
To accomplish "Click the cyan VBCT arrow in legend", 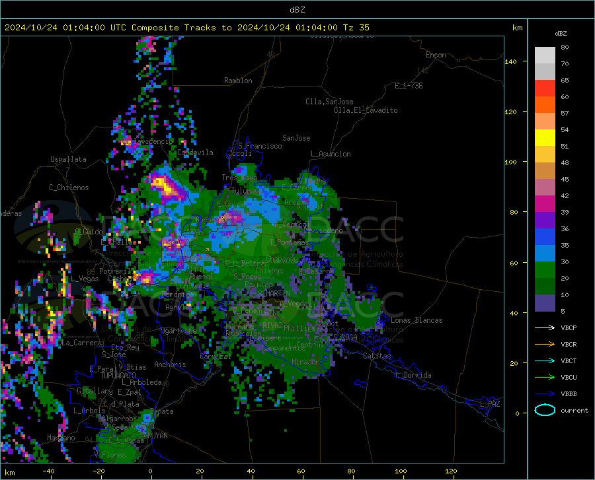I will point(545,360).
